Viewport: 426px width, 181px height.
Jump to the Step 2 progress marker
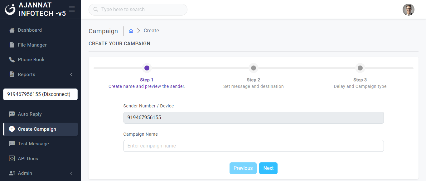point(254,68)
